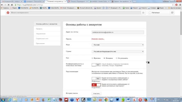Image resolution: width=182 pixels, height=102 pixels.
Task: Click the Pinterest search field
Action: click(x=75, y=12)
